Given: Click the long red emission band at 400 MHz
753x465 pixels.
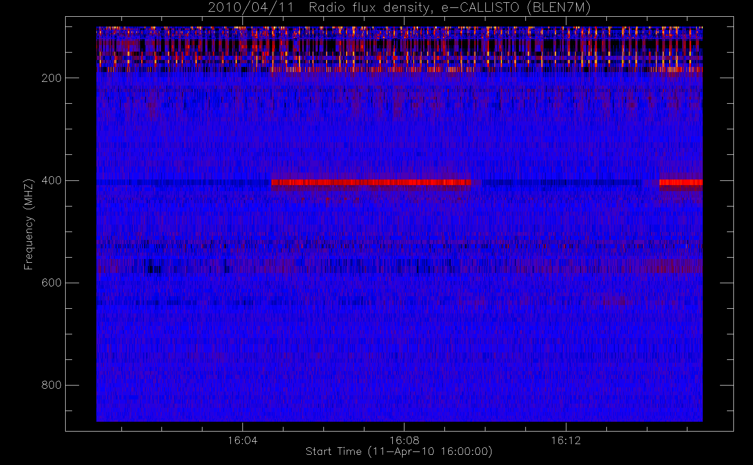Looking at the screenshot, I should (x=371, y=182).
